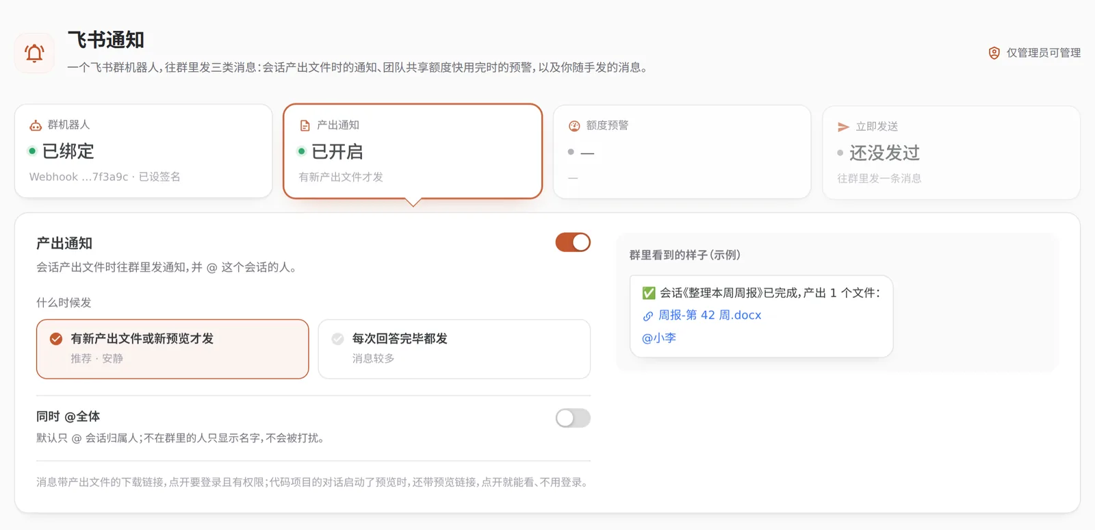The image size is (1095, 530).
Task: Click the 一个飞书群机器人 page description
Action: [359, 67]
